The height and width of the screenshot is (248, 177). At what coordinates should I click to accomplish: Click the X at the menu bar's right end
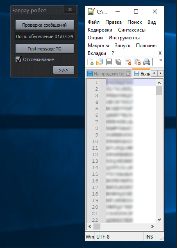[x=160, y=53]
